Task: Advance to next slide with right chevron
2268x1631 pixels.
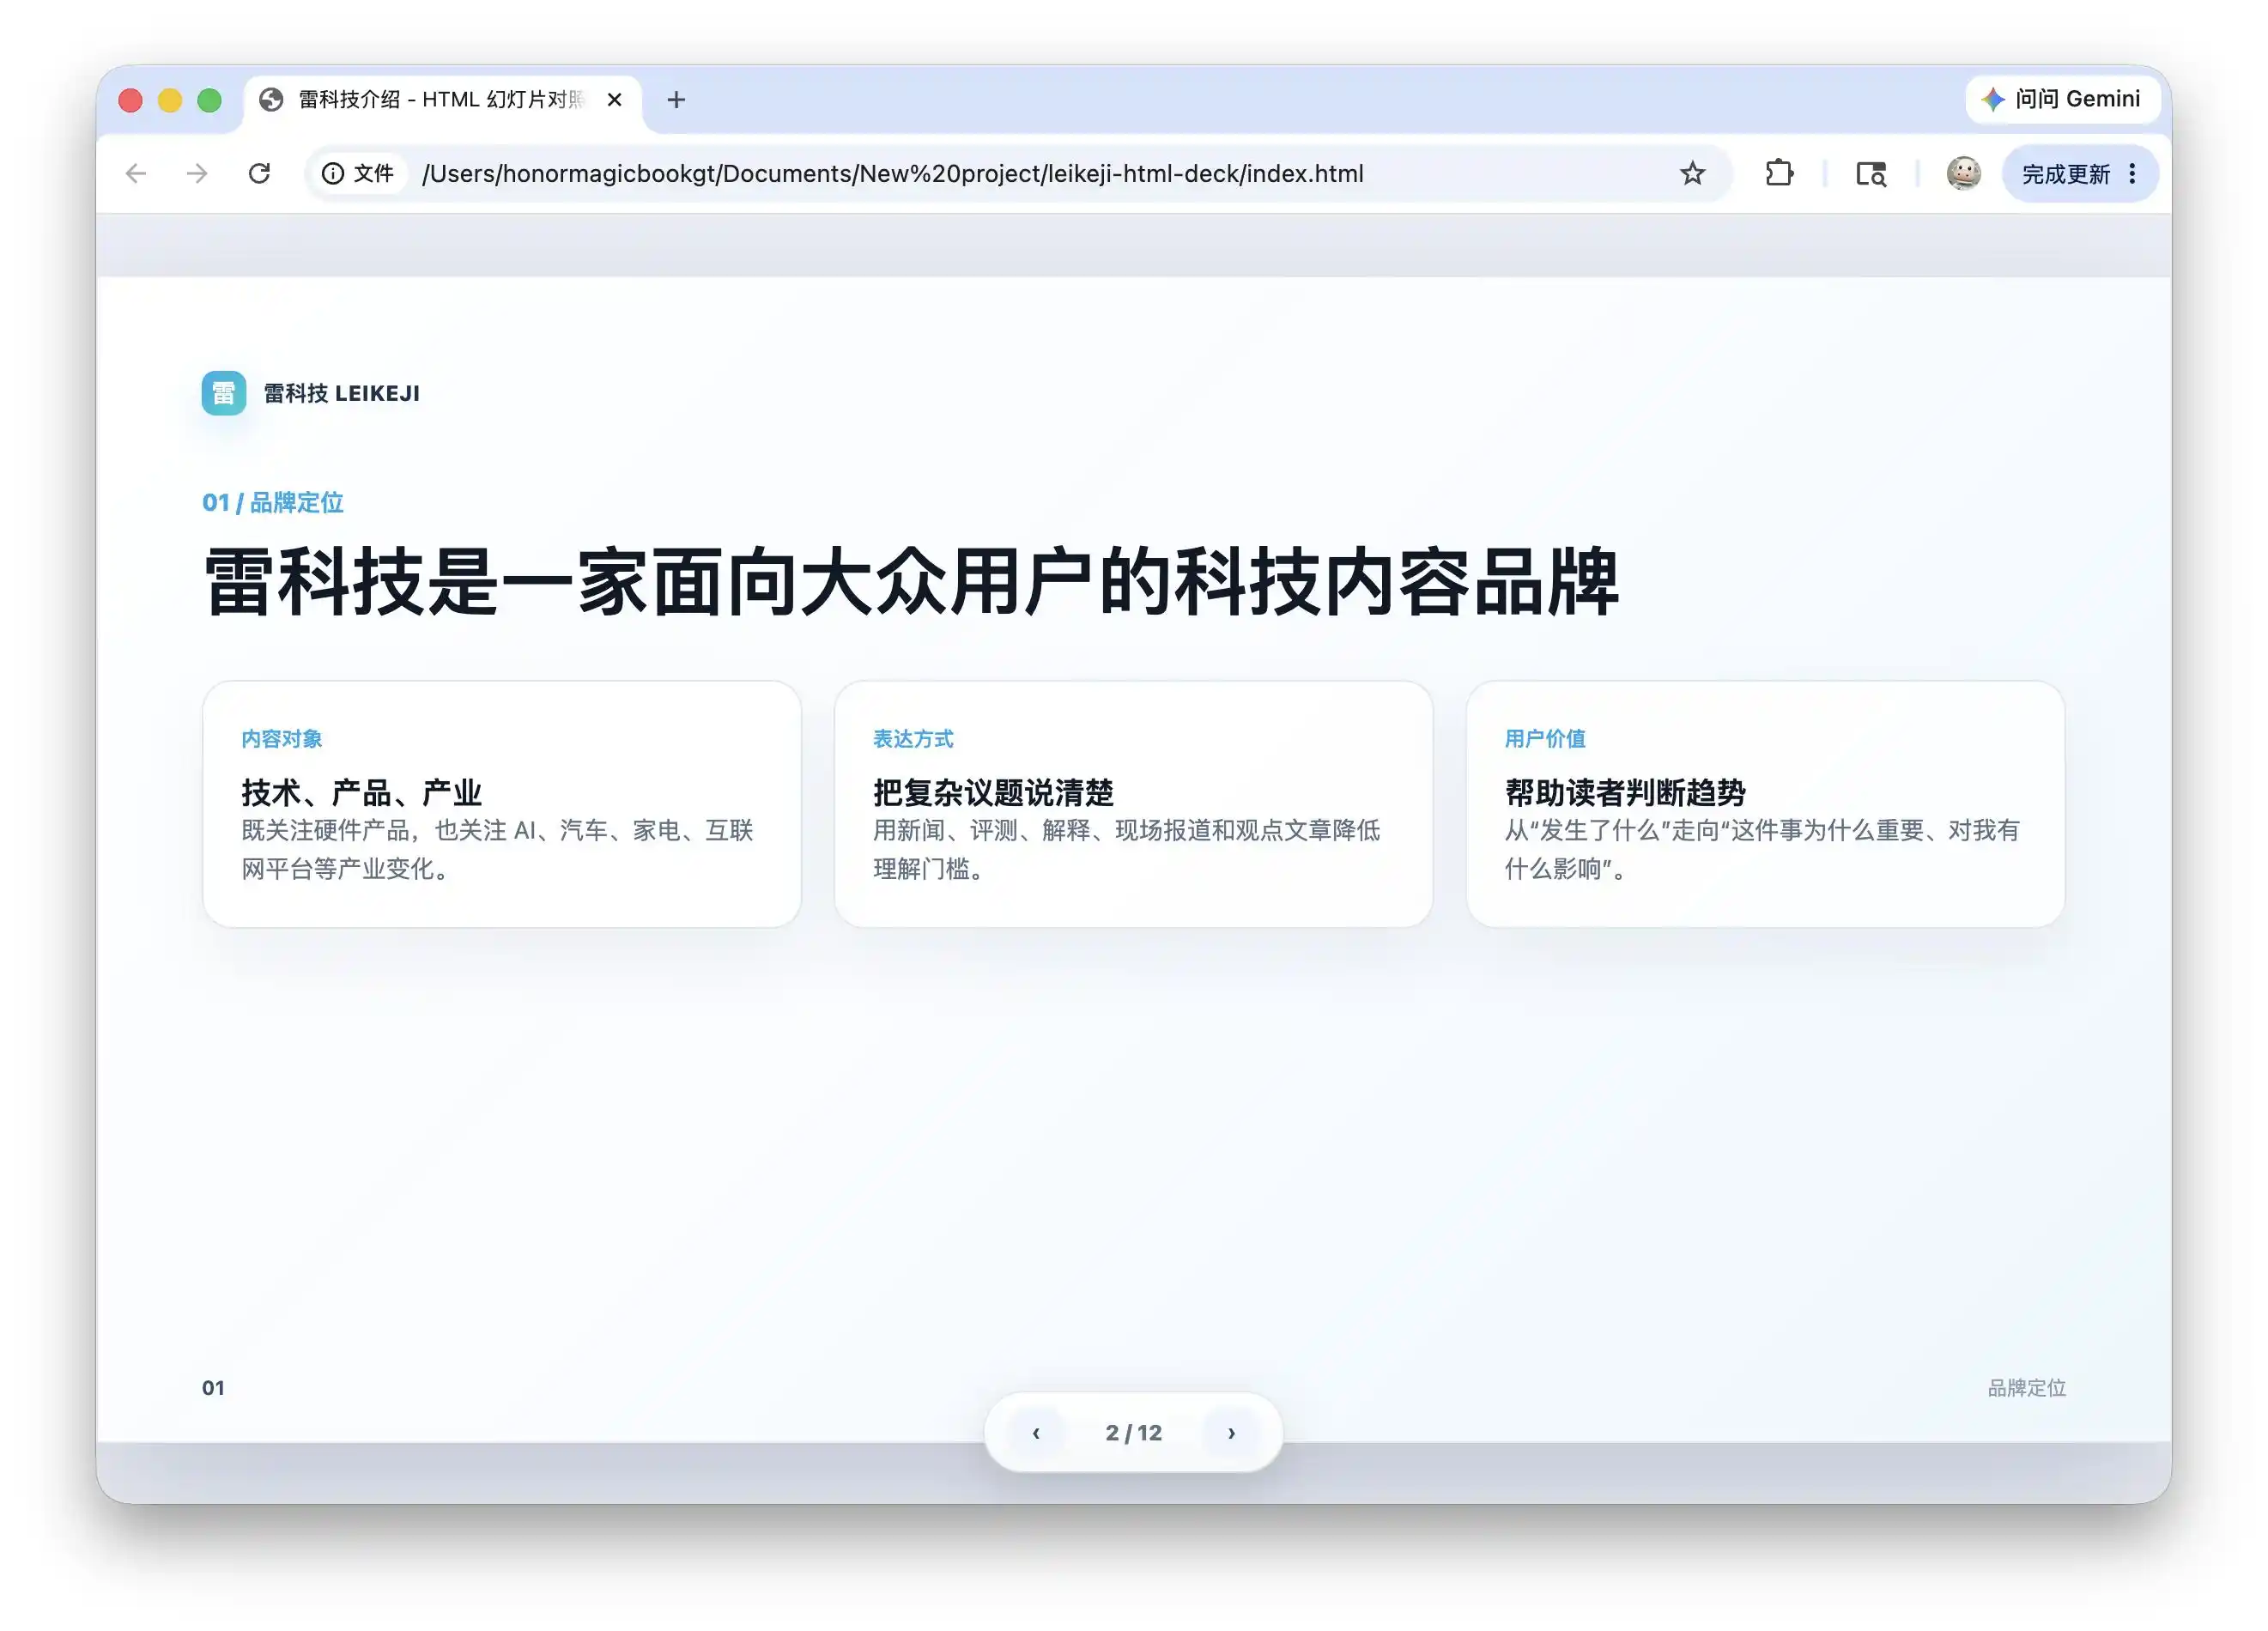Action: pyautogui.click(x=1231, y=1432)
